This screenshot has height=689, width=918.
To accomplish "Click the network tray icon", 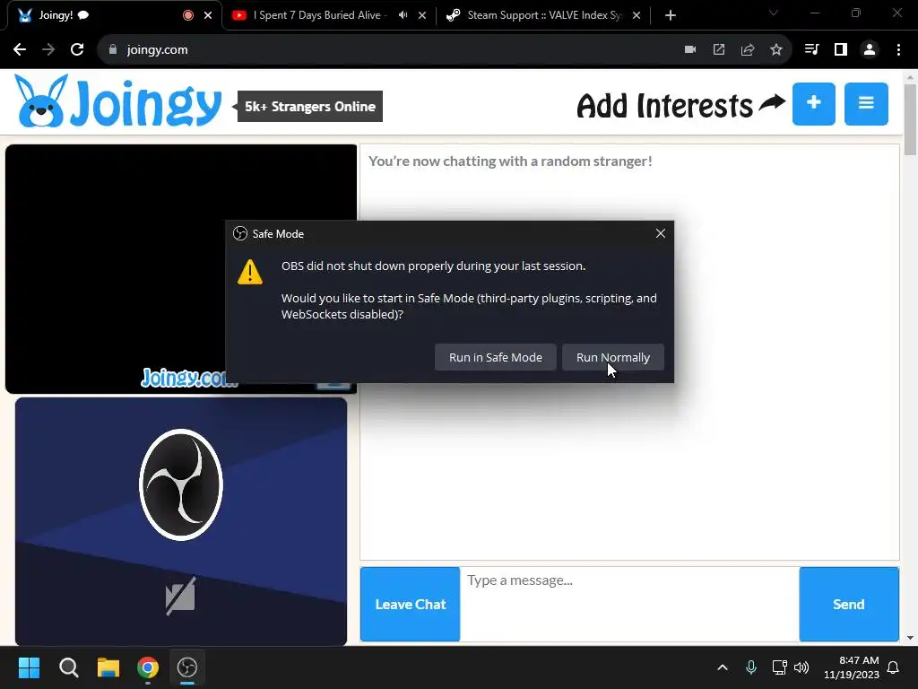I will pos(779,667).
